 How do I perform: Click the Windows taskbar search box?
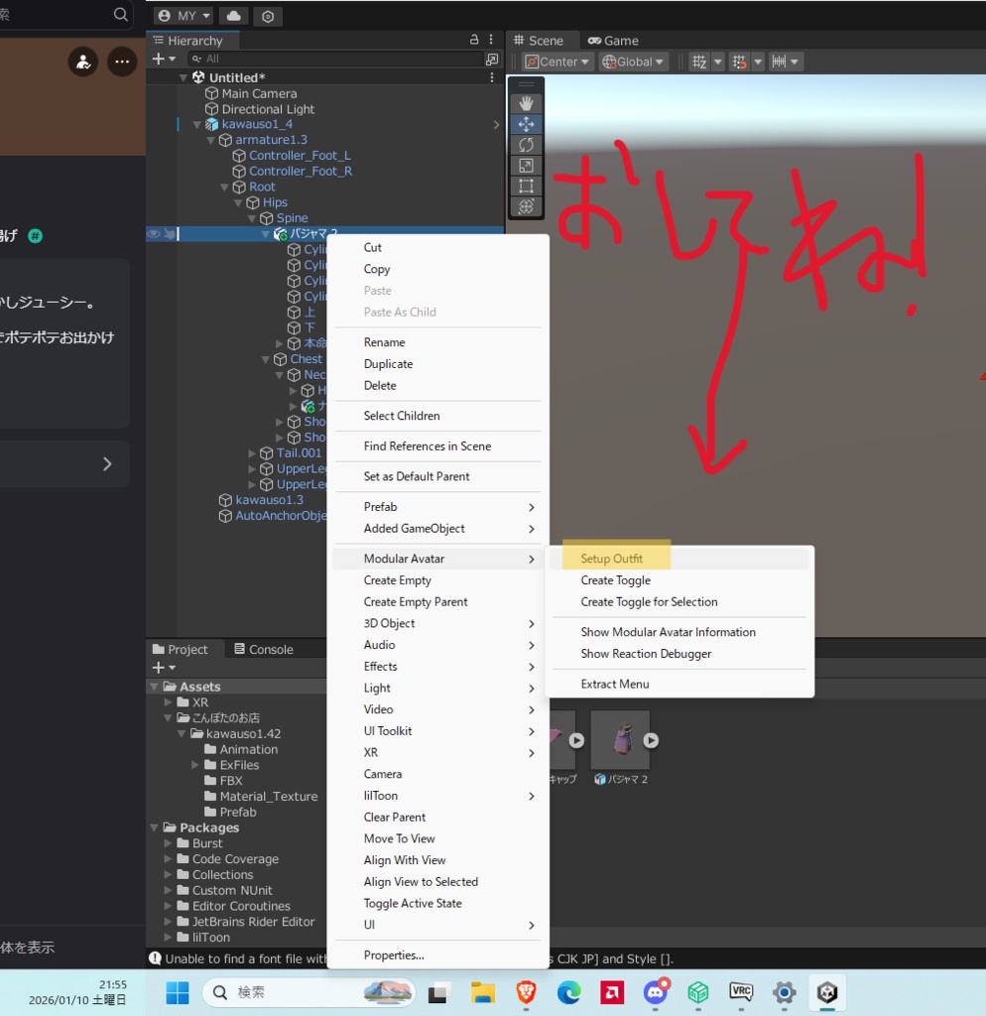[308, 992]
